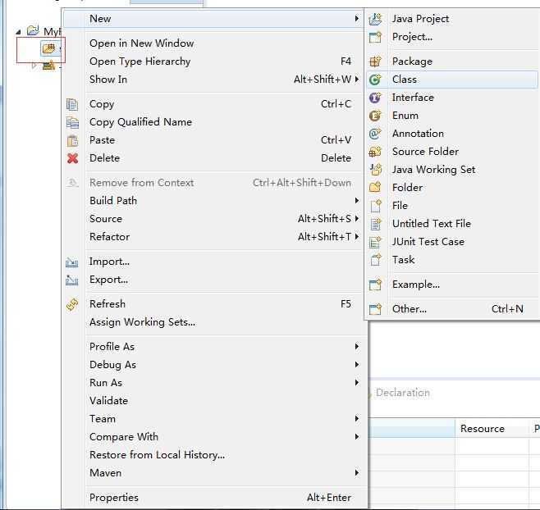Click the Java Project icon in submenu
This screenshot has height=510, width=540.
(375, 19)
